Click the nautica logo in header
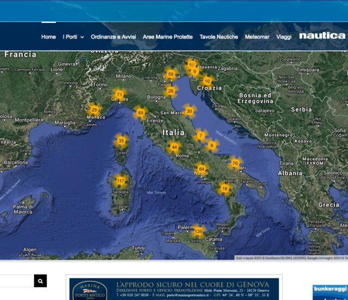The image size is (348, 300). coord(322,36)
